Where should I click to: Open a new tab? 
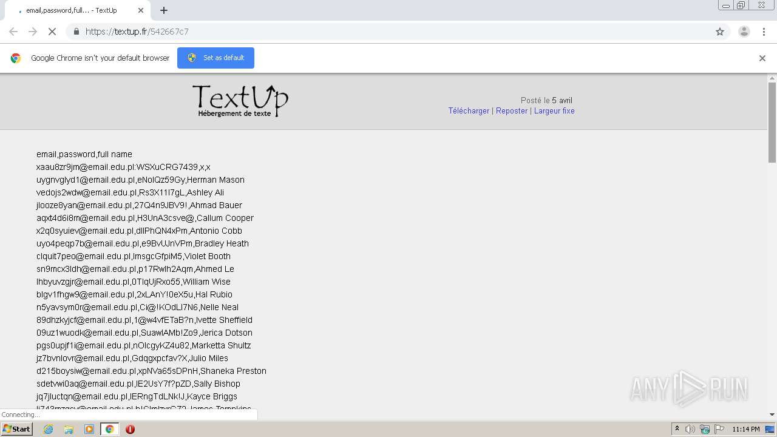pyautogui.click(x=164, y=10)
